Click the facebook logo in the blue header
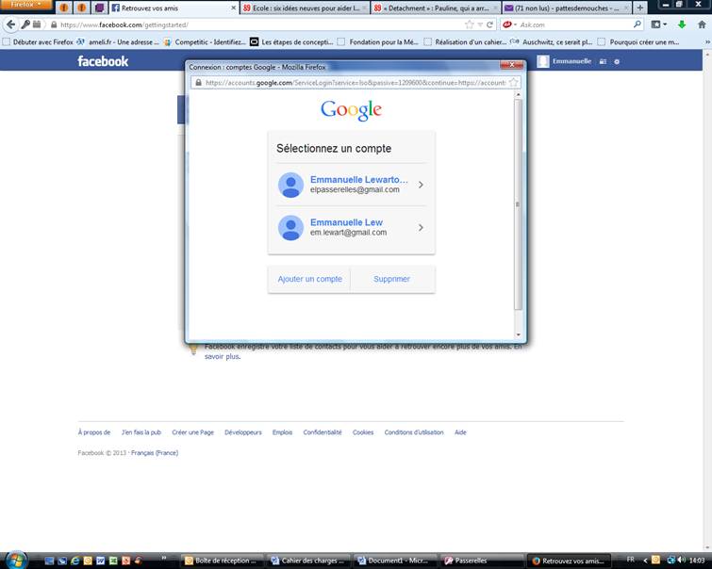Viewport: 712px width, 569px height. point(103,61)
